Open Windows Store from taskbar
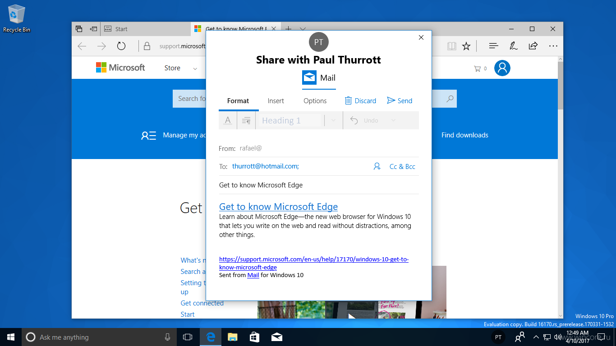 tap(254, 337)
